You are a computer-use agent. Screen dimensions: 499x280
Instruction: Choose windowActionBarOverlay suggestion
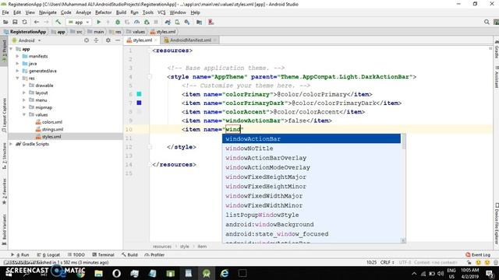tap(311, 158)
